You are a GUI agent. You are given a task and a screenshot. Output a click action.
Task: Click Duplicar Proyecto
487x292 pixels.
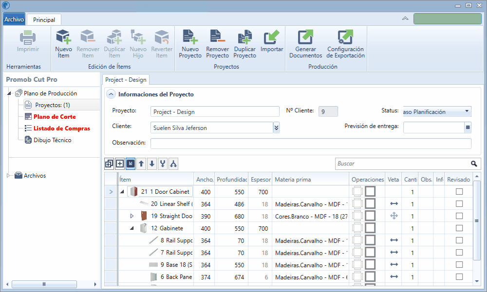point(245,44)
